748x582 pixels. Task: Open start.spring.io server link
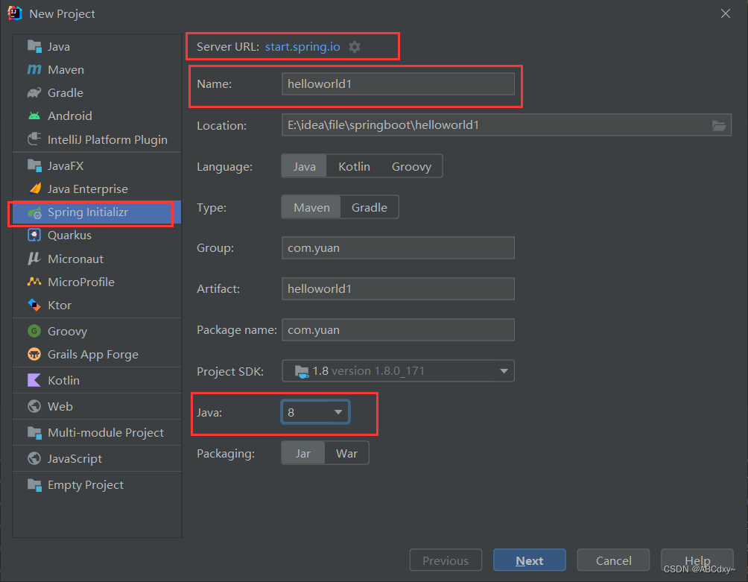click(x=302, y=46)
